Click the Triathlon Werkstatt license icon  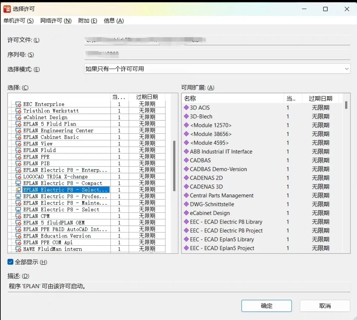pyautogui.click(x=18, y=111)
